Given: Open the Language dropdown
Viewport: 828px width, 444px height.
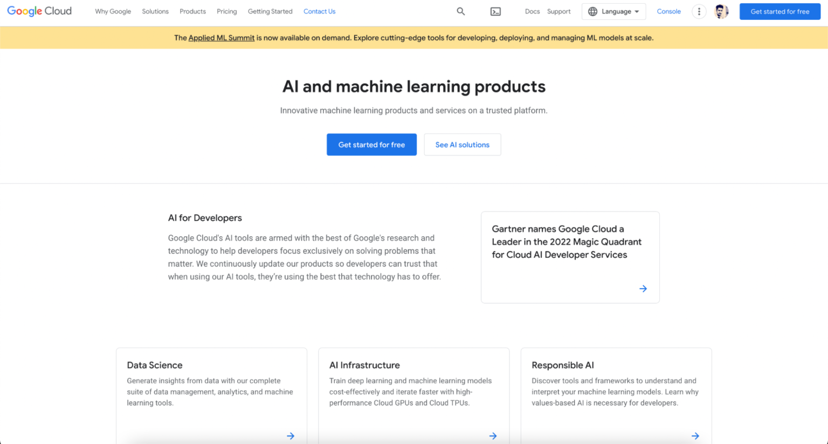Looking at the screenshot, I should coord(617,11).
